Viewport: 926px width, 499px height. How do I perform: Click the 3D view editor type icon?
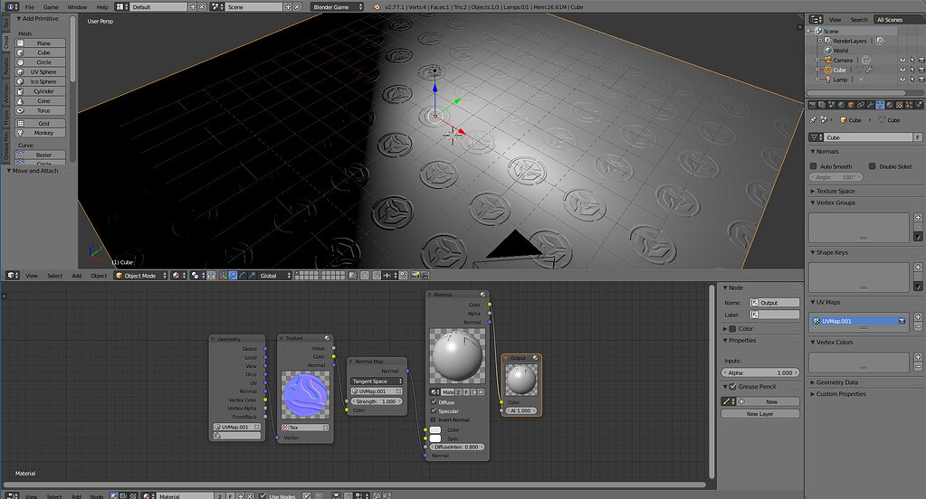tap(13, 276)
